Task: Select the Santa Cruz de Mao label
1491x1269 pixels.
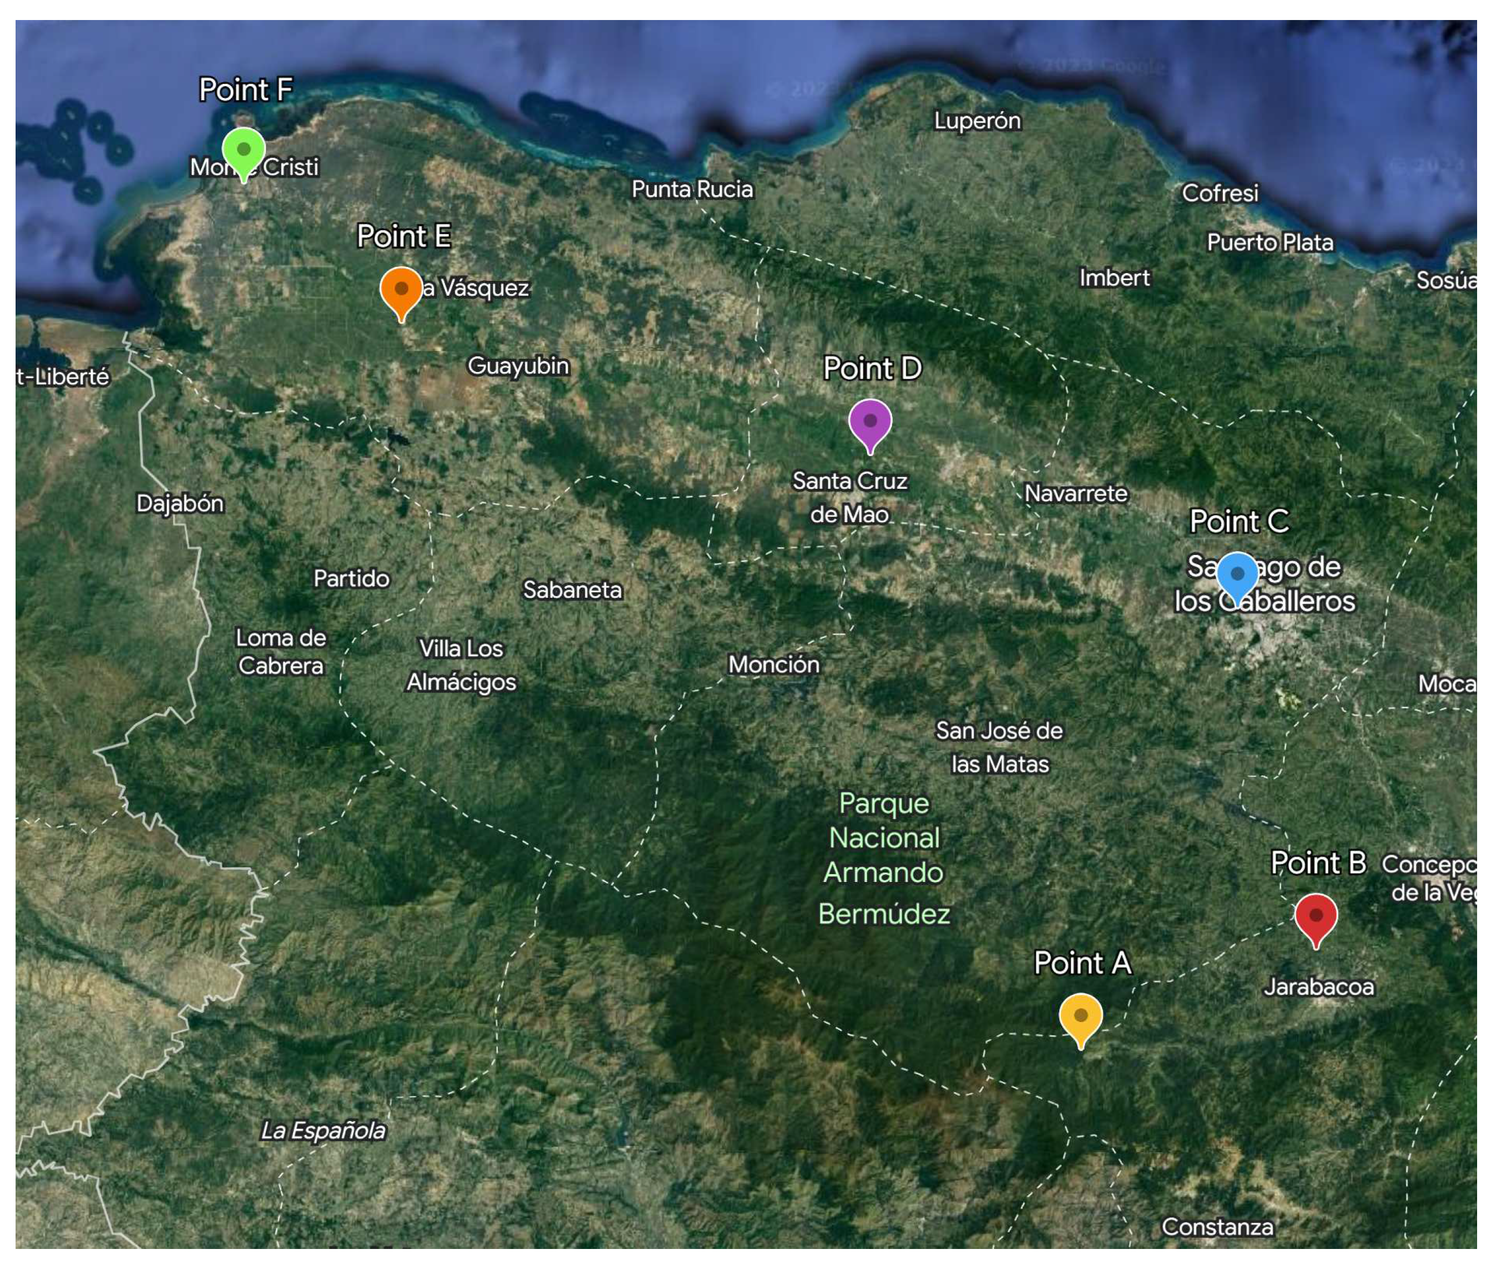Action: (849, 497)
